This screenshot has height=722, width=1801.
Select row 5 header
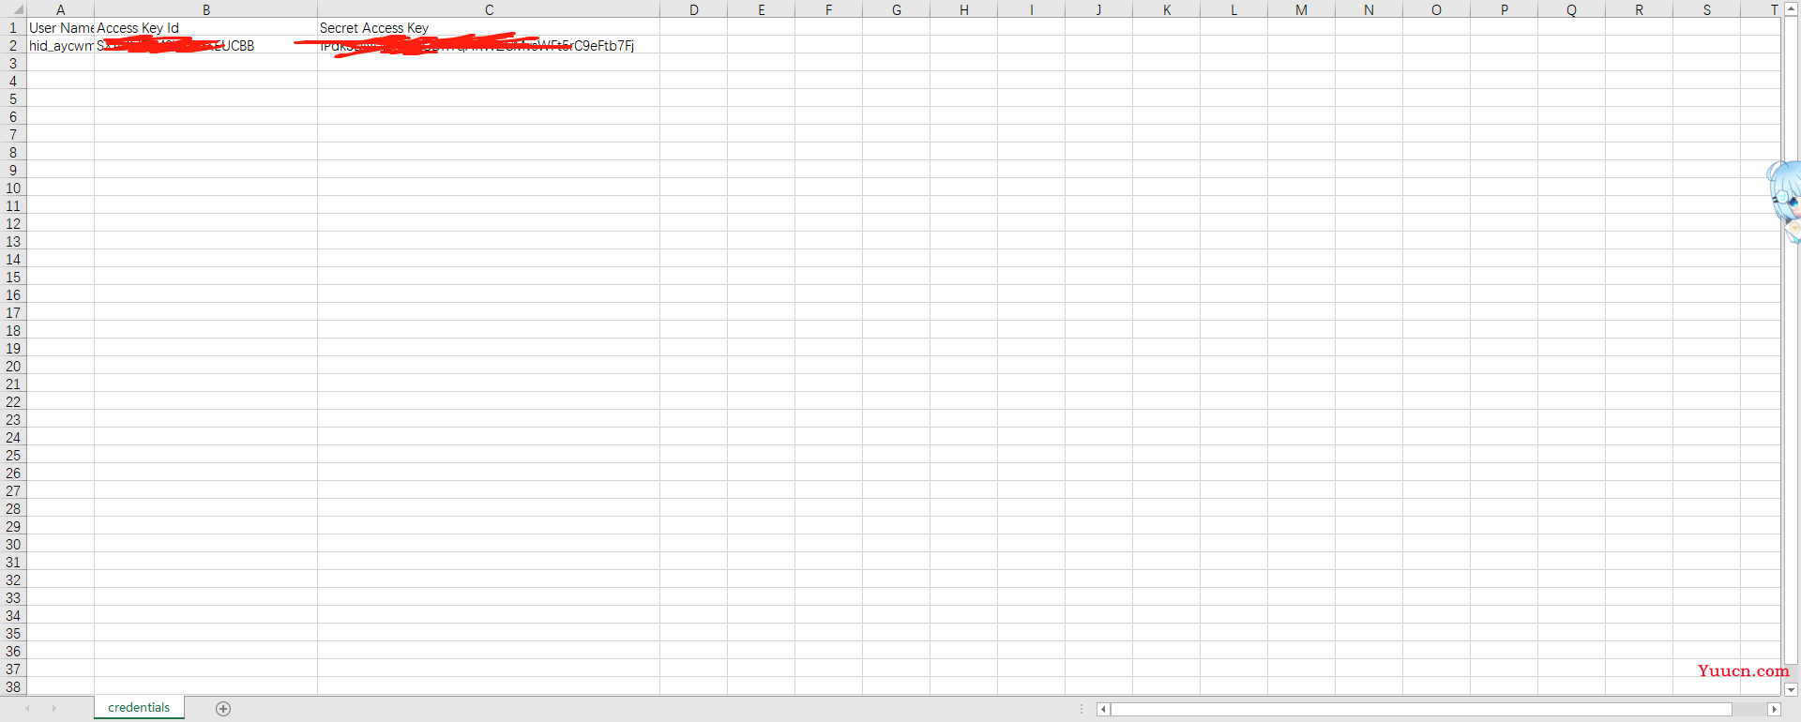13,99
